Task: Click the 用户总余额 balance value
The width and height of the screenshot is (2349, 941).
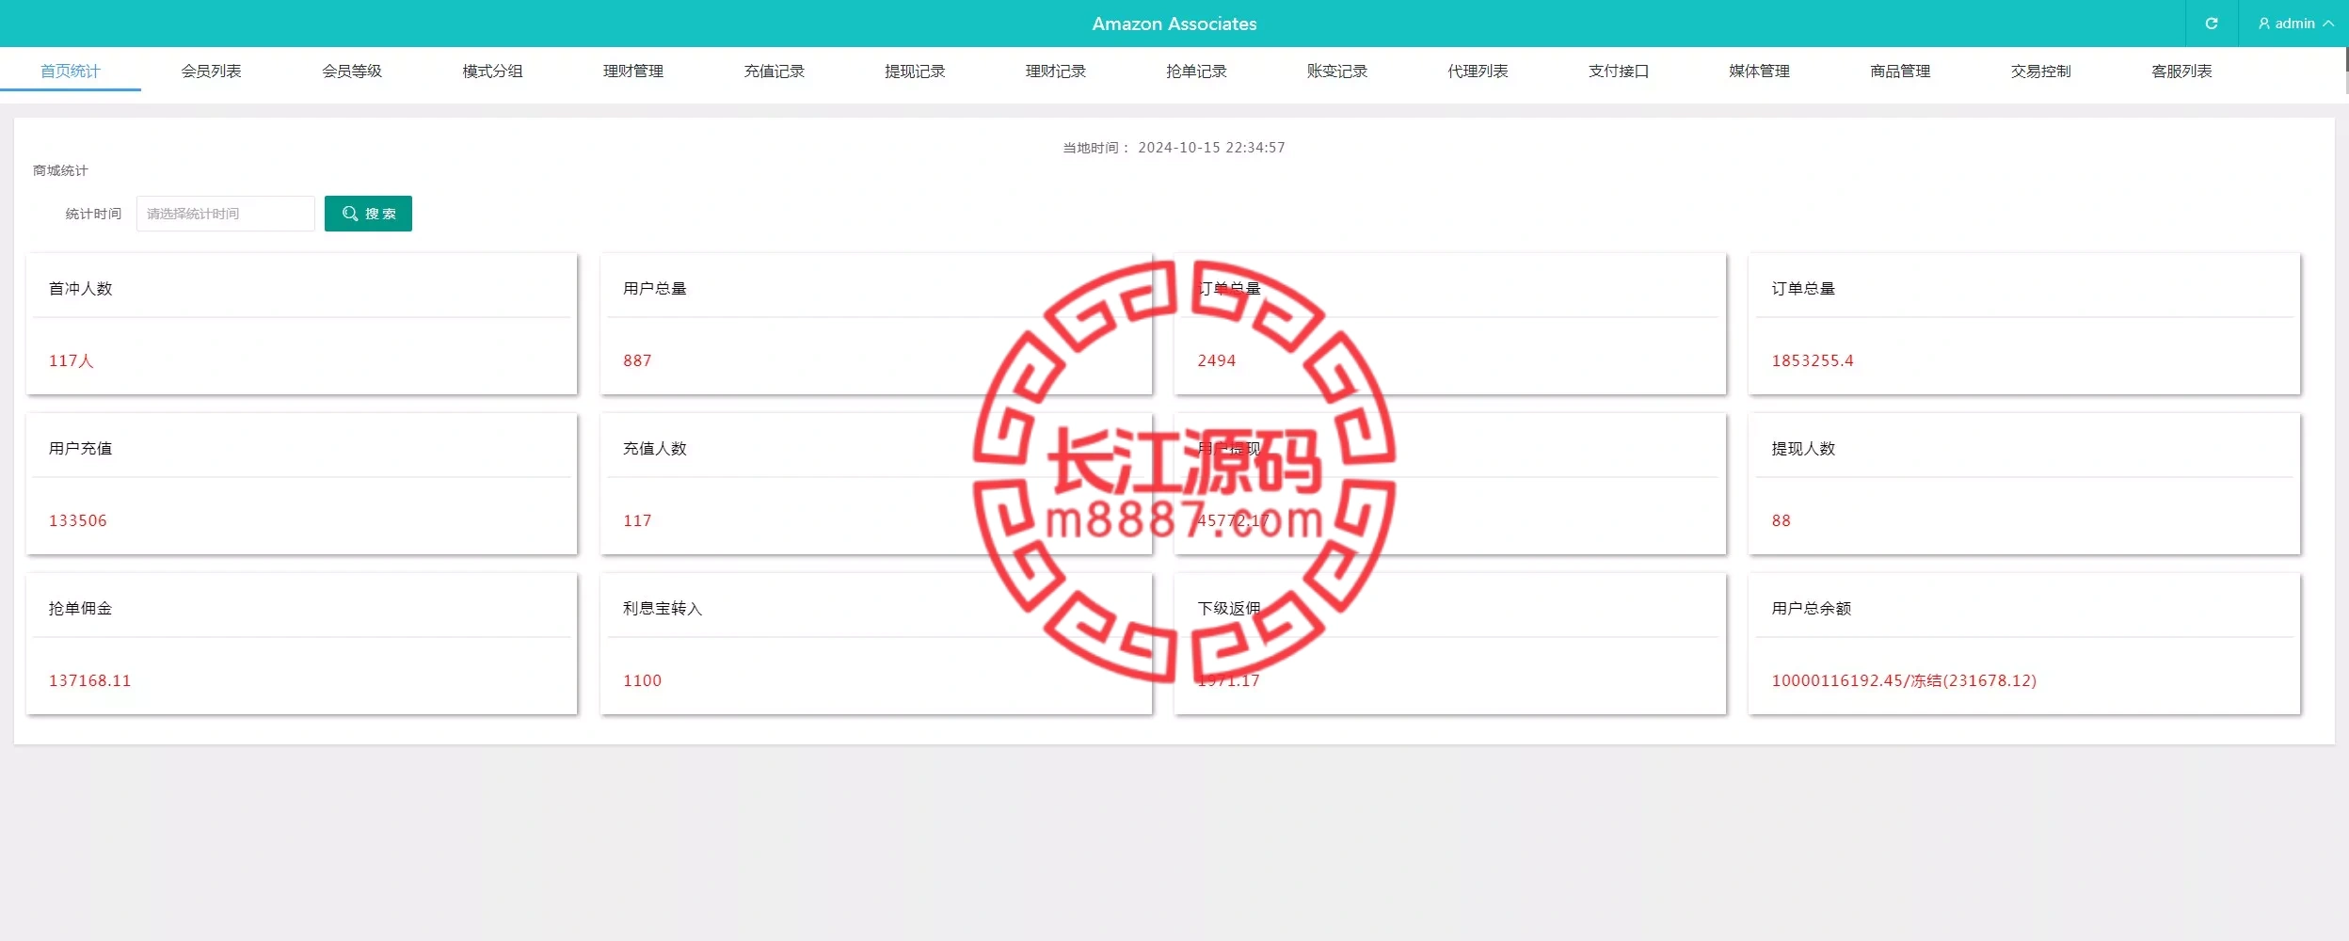Action: 1904,680
